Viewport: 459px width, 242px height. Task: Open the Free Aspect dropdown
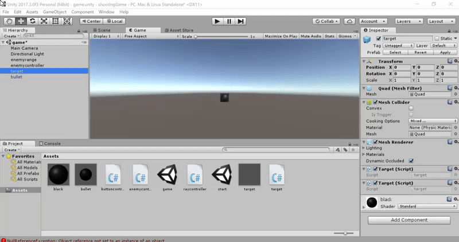[151, 36]
